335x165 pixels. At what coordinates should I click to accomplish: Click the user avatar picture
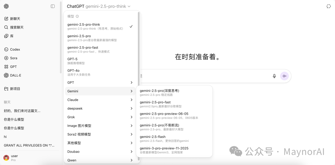click(x=6, y=158)
